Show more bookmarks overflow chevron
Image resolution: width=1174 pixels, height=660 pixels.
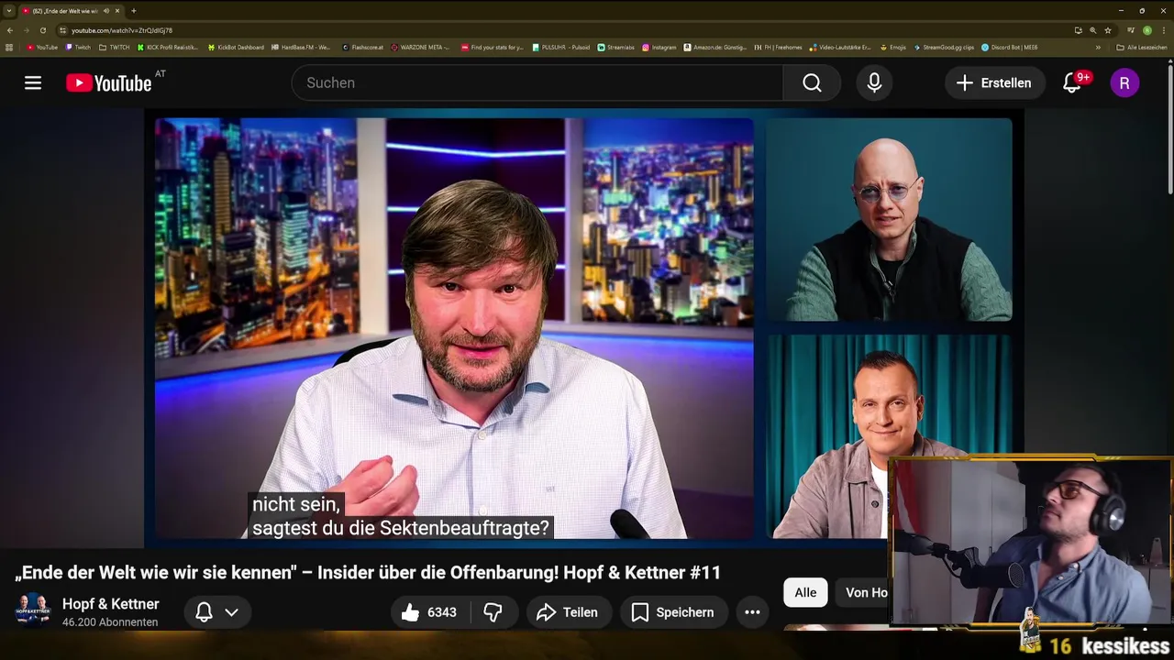(1098, 47)
